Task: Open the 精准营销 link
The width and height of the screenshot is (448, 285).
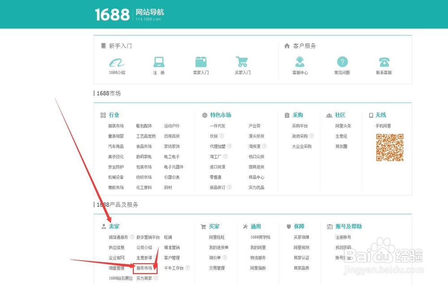Action: coord(172,247)
